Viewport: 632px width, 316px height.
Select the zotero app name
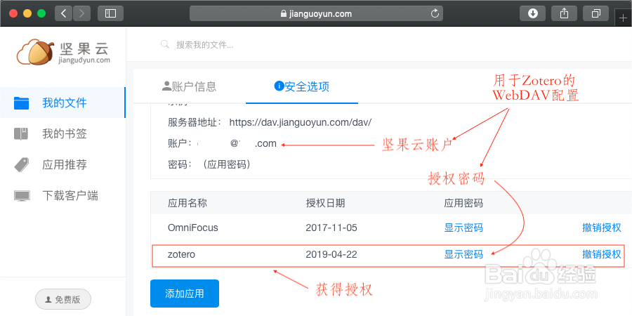click(181, 254)
